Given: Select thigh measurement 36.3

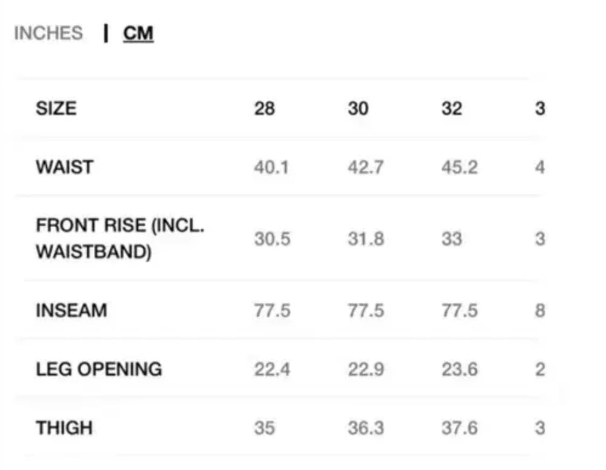Looking at the screenshot, I should (366, 428).
